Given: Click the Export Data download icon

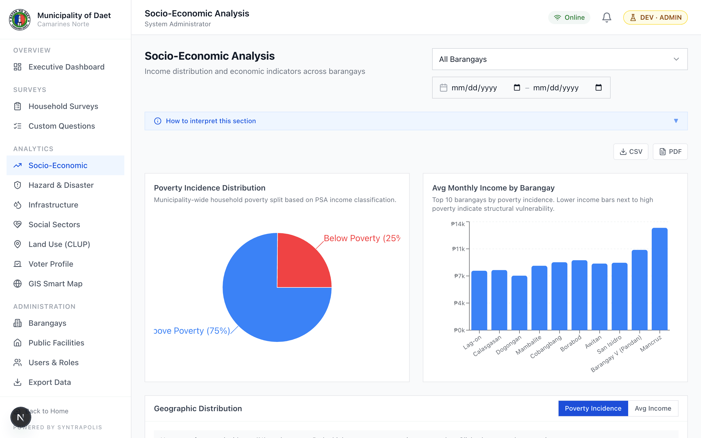Looking at the screenshot, I should (x=18, y=382).
